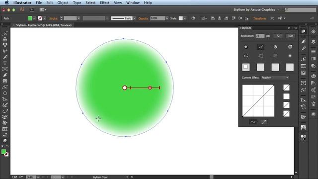Click the green fill box in toolbox

3,152
